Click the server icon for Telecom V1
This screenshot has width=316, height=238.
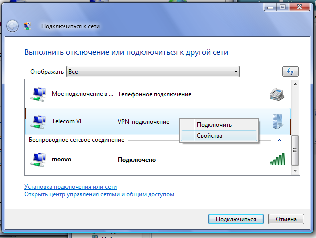coord(278,121)
